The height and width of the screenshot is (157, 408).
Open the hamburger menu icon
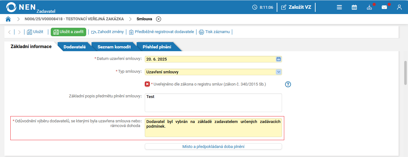(339, 7)
